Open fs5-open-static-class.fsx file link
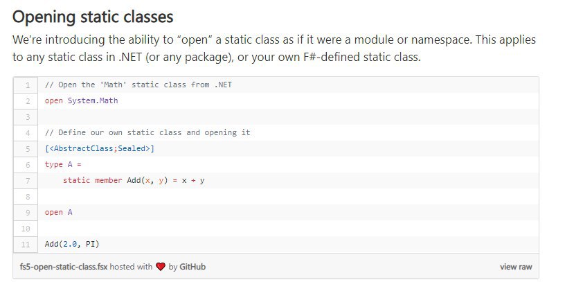 click(x=64, y=267)
